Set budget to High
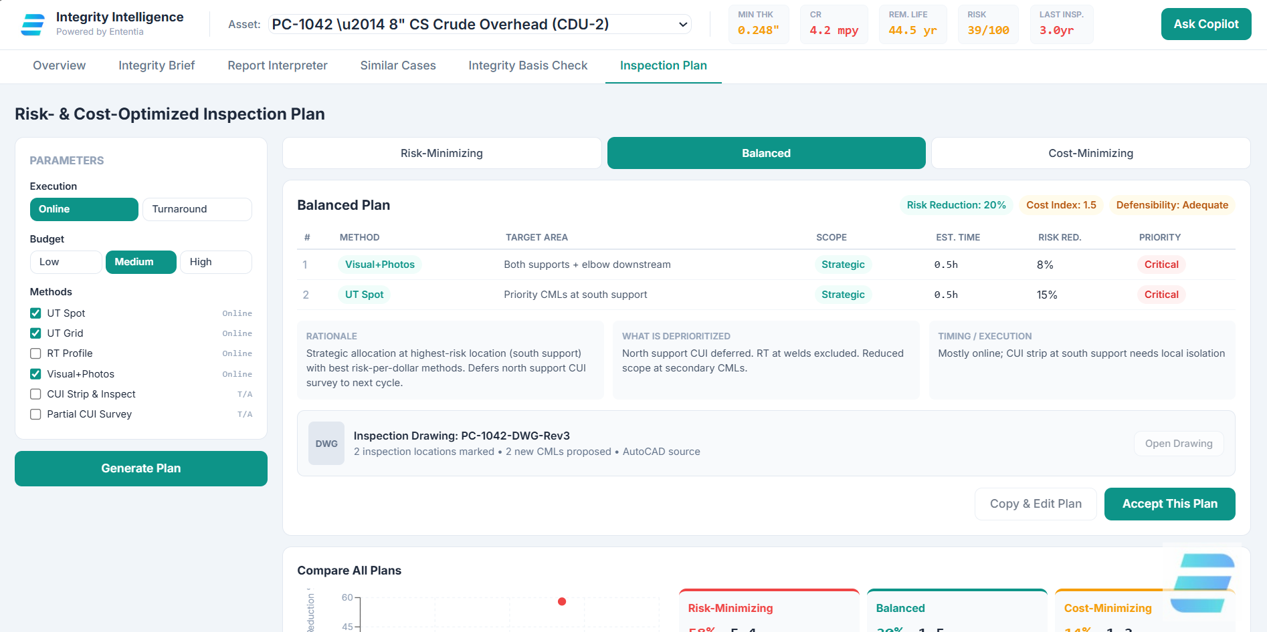This screenshot has height=632, width=1267. click(216, 262)
